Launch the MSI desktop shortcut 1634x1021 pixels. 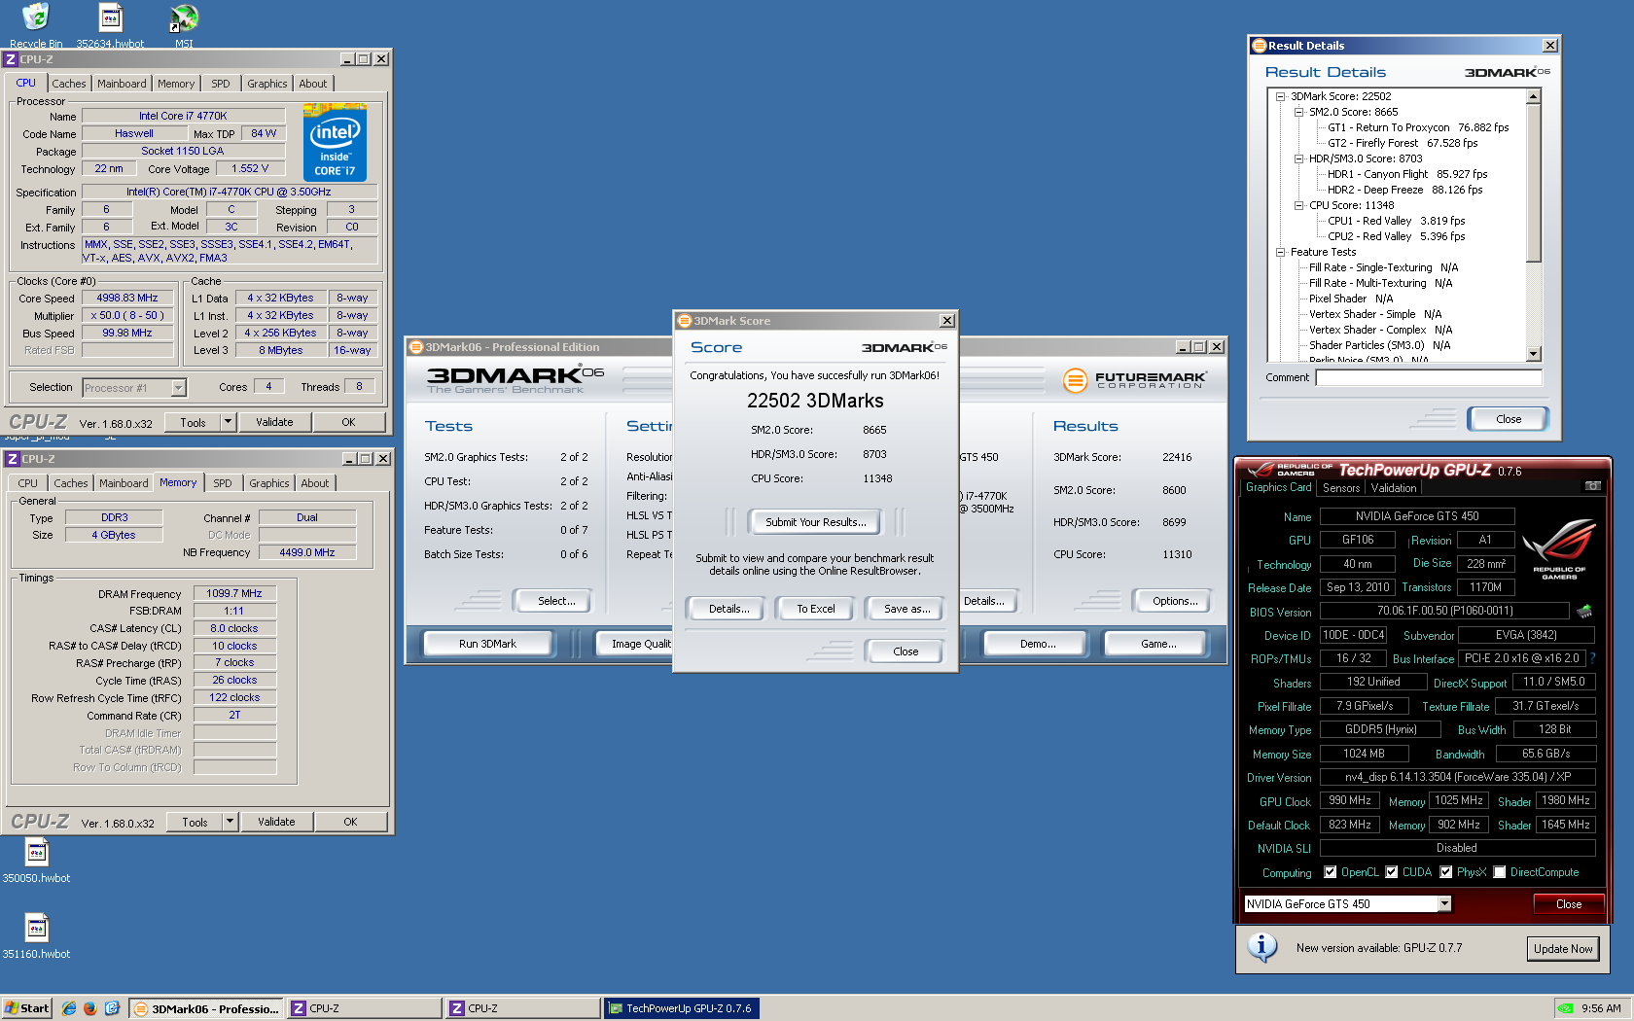point(184,24)
